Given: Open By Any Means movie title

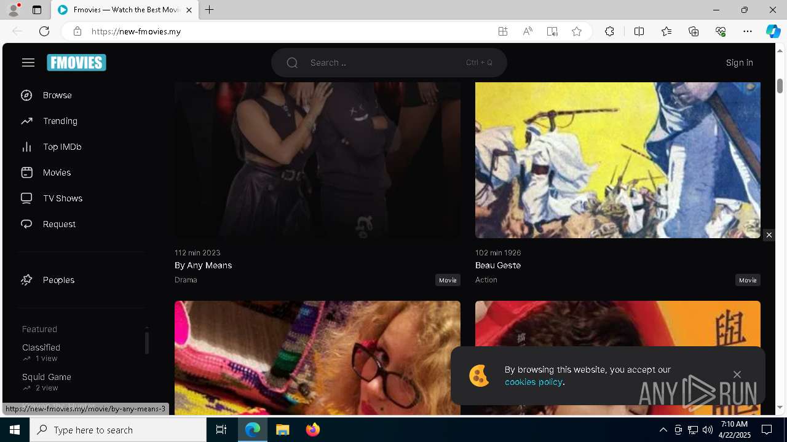Looking at the screenshot, I should coord(203,265).
